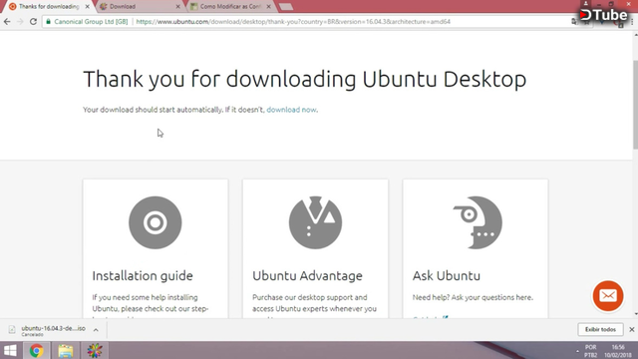Switch to the Como Modificar tab
The width and height of the screenshot is (638, 359).
230,7
